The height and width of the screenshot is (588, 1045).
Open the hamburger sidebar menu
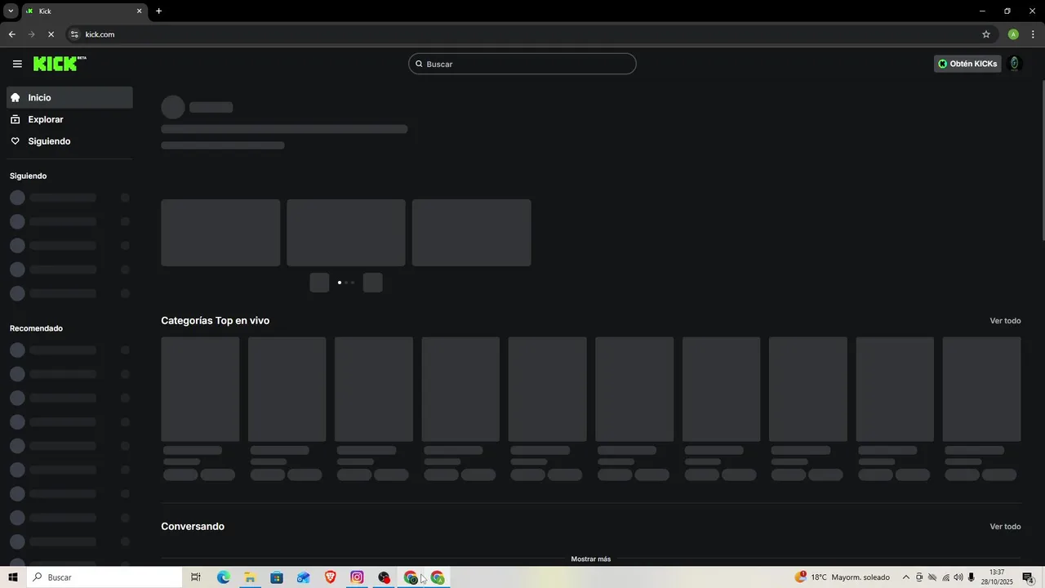coord(17,64)
